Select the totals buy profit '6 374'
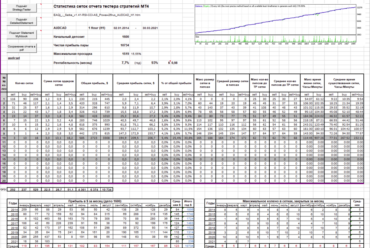 tap(94, 189)
